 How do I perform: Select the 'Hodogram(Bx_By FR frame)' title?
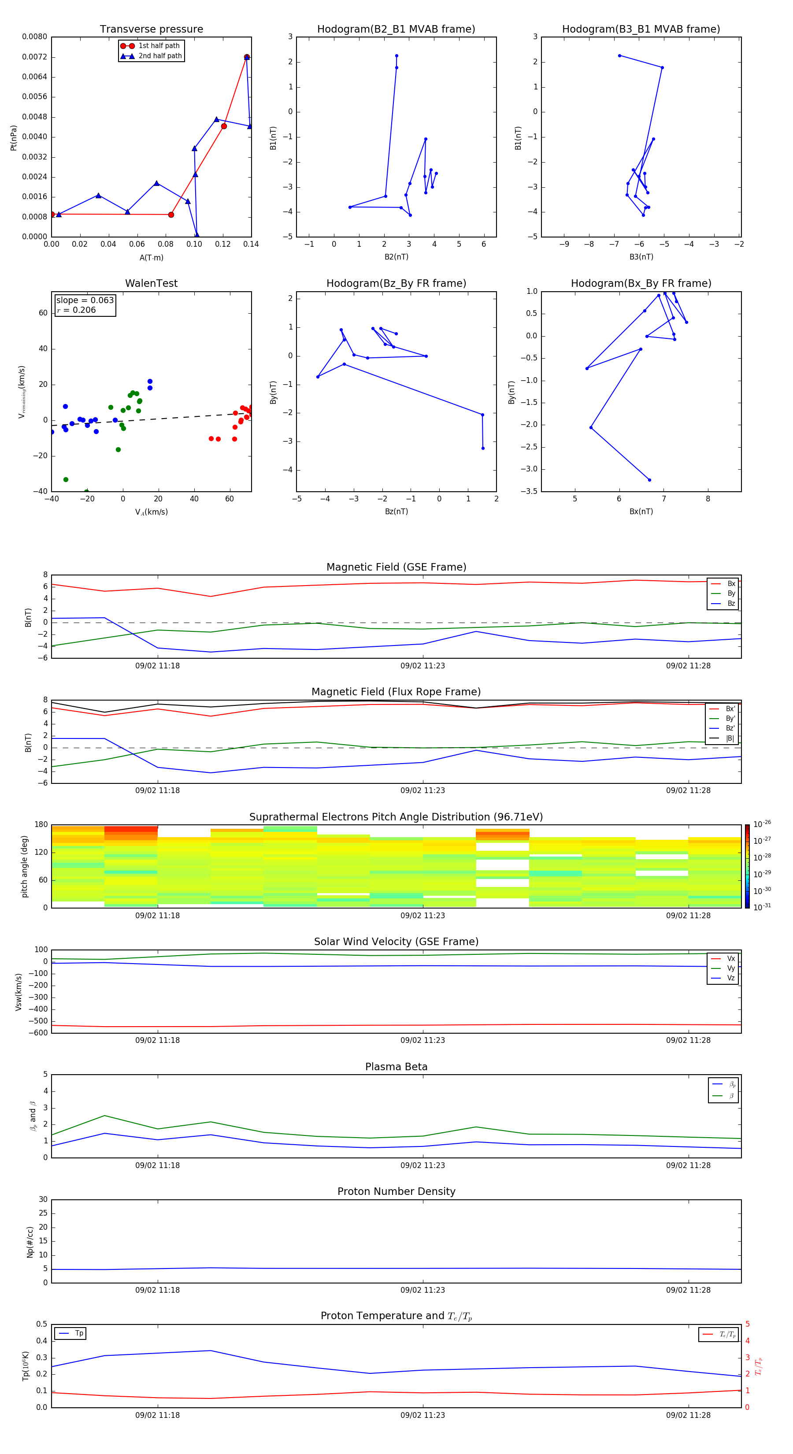coord(641,283)
